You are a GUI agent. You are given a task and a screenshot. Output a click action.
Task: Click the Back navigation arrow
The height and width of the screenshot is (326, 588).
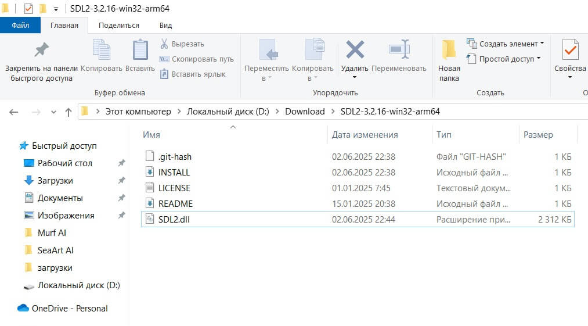click(x=14, y=112)
